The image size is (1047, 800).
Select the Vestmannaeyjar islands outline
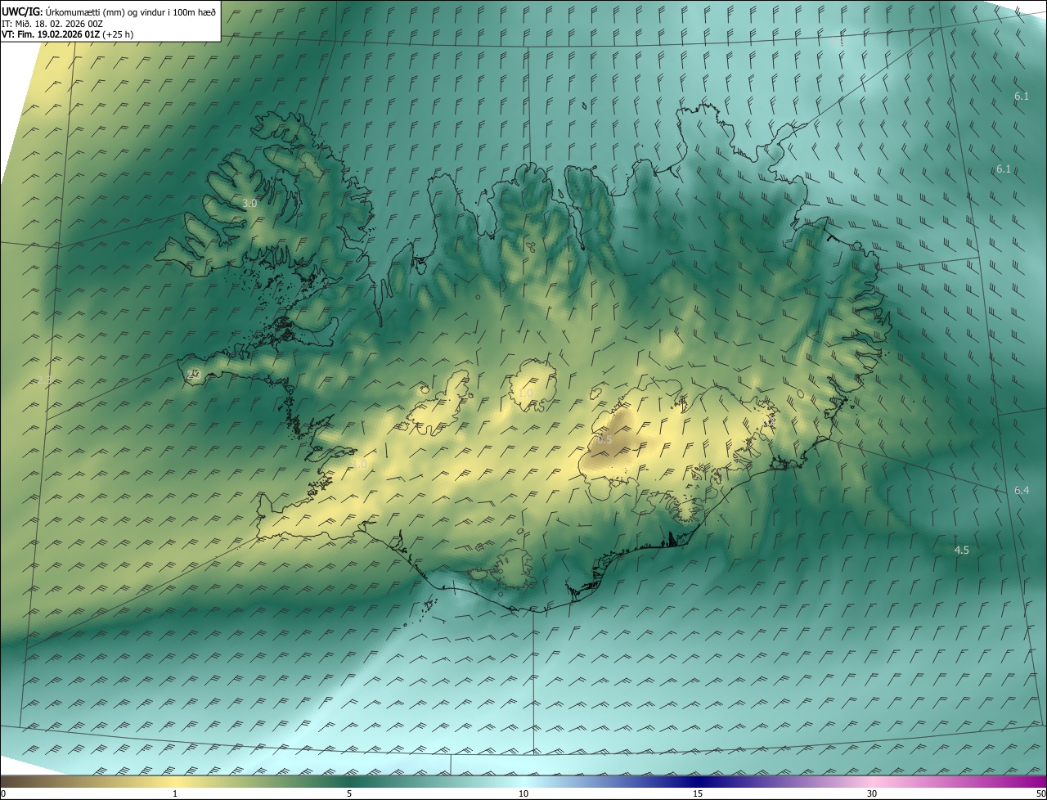[x=427, y=606]
